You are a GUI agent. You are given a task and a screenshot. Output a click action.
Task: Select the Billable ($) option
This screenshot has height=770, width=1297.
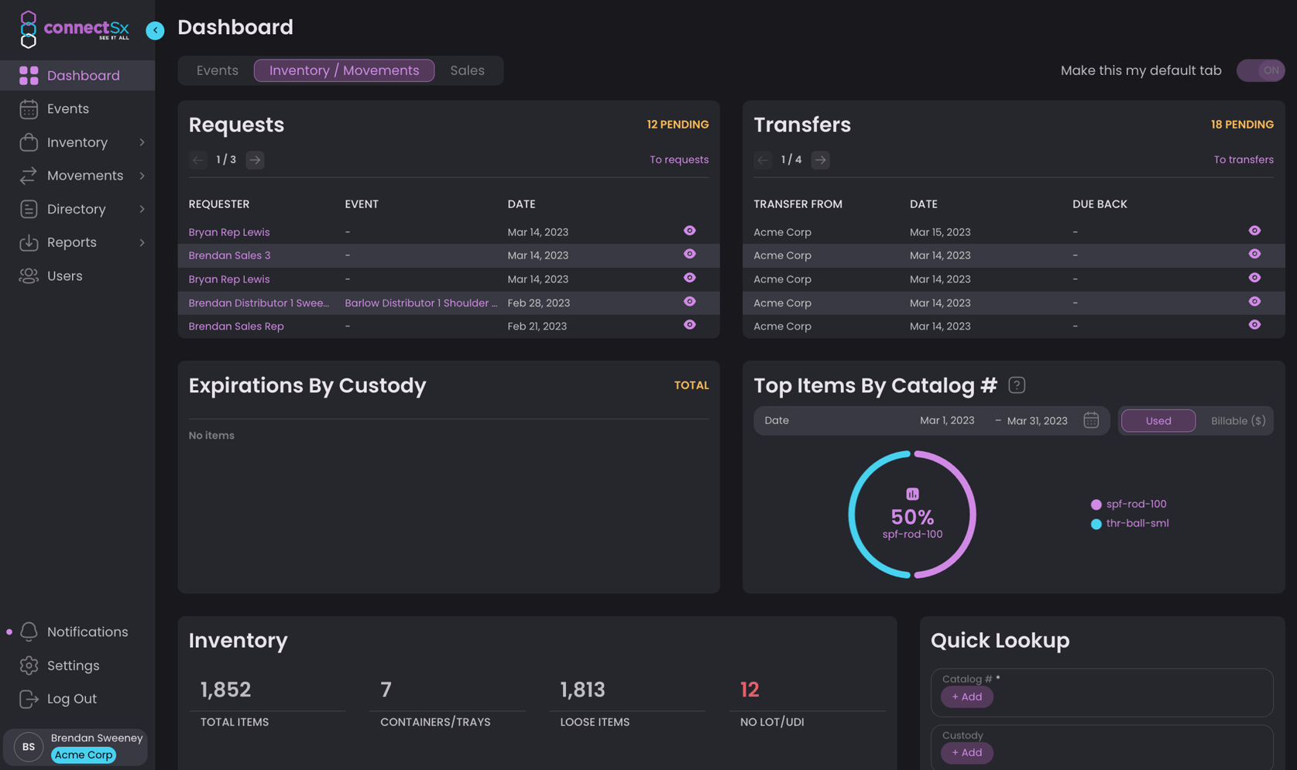click(1237, 421)
